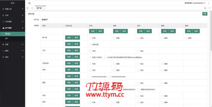Expand the 超管工具 menu arrow
The width and height of the screenshot is (212, 107).
pyautogui.click(x=23, y=9)
